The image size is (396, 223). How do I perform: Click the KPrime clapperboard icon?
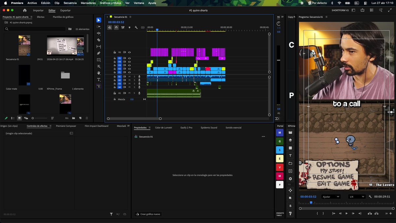click(x=290, y=132)
